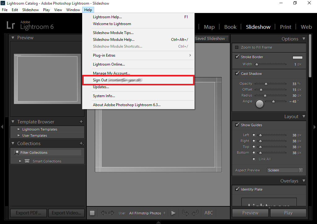Click Lightroom app icon in title bar
This screenshot has width=317, height=224.
click(x=3, y=3)
